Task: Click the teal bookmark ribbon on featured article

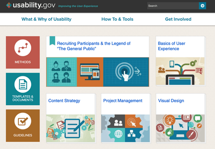Action: (52, 41)
